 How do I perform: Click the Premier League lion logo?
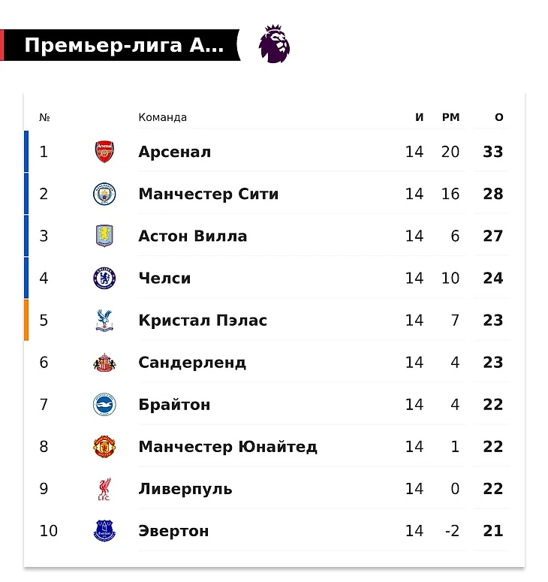(274, 44)
